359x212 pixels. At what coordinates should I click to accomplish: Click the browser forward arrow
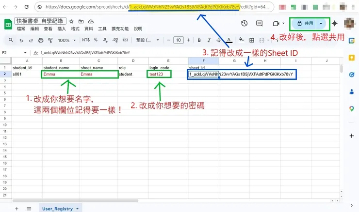(x=16, y=7)
